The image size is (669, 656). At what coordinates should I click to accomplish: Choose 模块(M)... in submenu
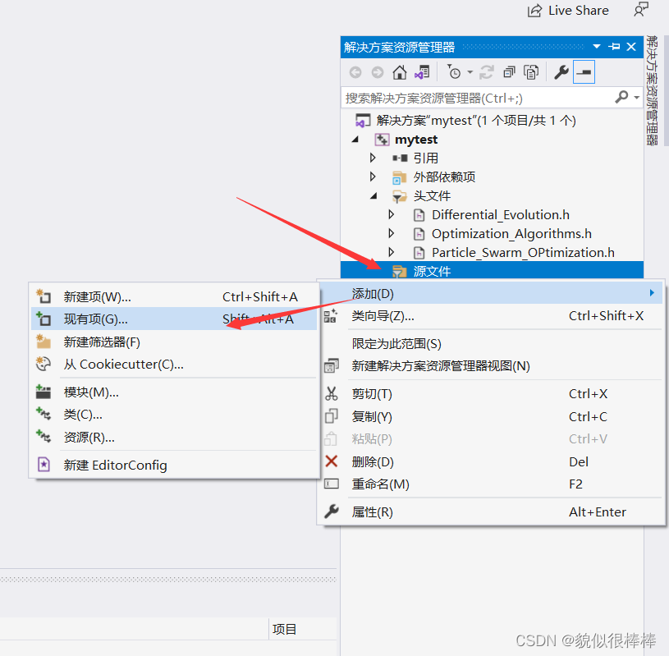coord(174,392)
